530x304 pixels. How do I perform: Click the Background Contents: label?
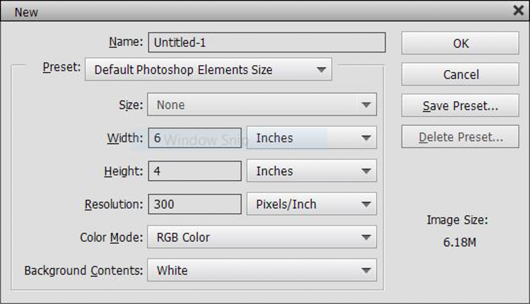[x=84, y=270]
